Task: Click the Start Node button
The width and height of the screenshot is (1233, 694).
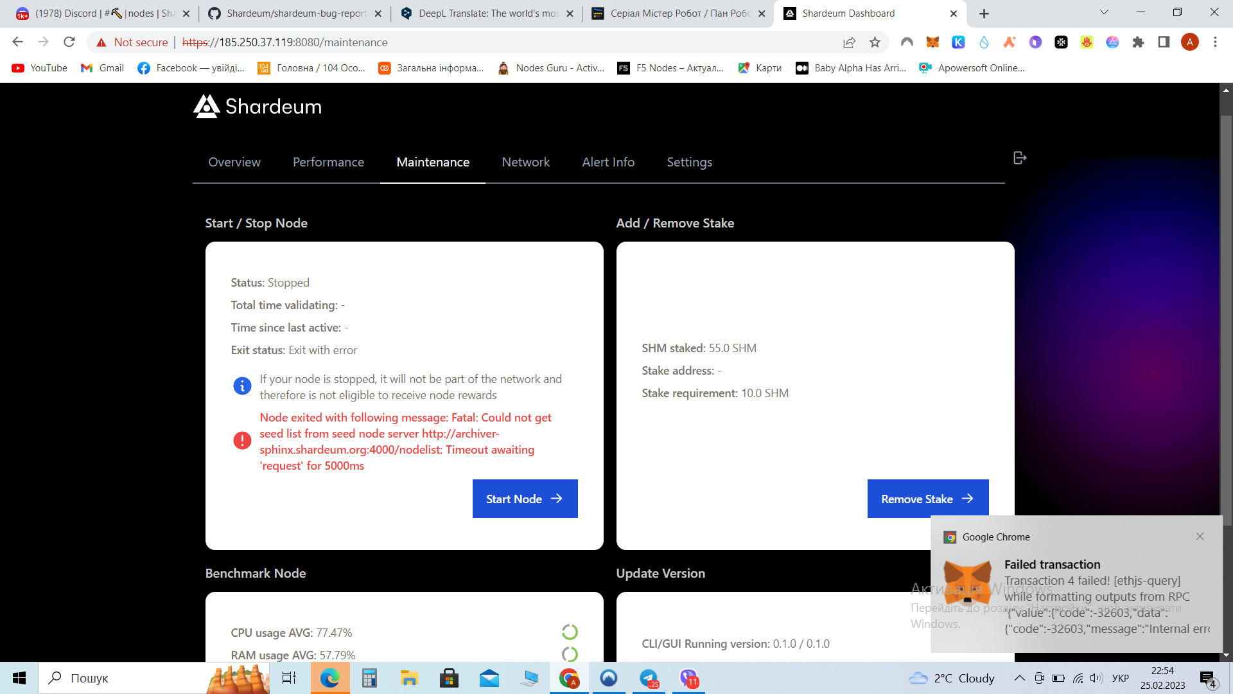Action: pyautogui.click(x=525, y=499)
